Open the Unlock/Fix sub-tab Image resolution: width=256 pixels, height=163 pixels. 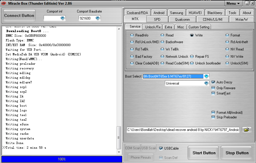153,27
